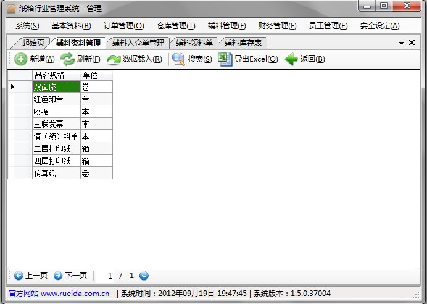Screen dimensions: 427x304
Task: Click the 搜索(S) button label
Action: 200,59
